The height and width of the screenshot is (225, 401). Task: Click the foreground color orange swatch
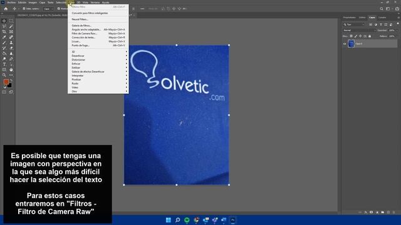6,82
